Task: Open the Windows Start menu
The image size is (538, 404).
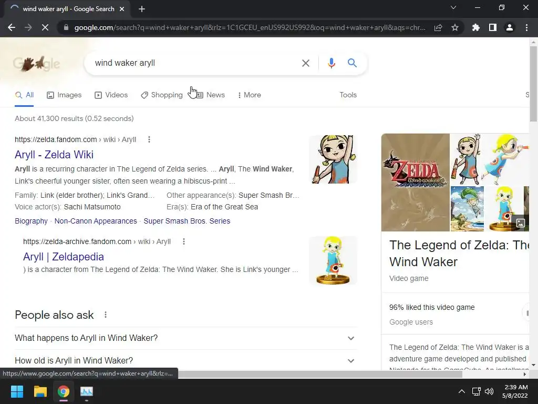Action: point(17,391)
